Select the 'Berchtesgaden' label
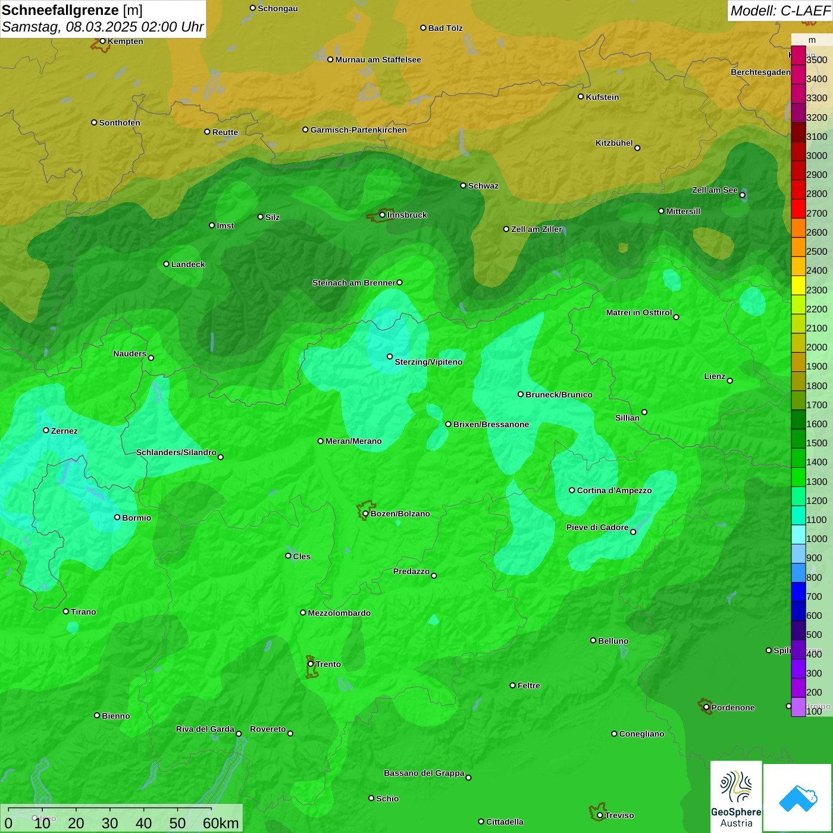The height and width of the screenshot is (833, 833). (x=760, y=72)
